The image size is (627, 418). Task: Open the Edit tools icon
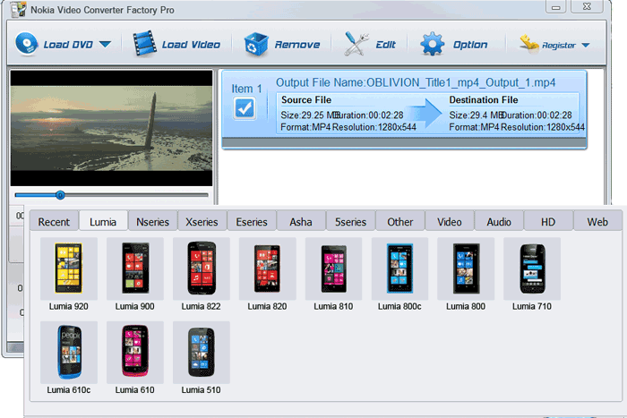(356, 44)
